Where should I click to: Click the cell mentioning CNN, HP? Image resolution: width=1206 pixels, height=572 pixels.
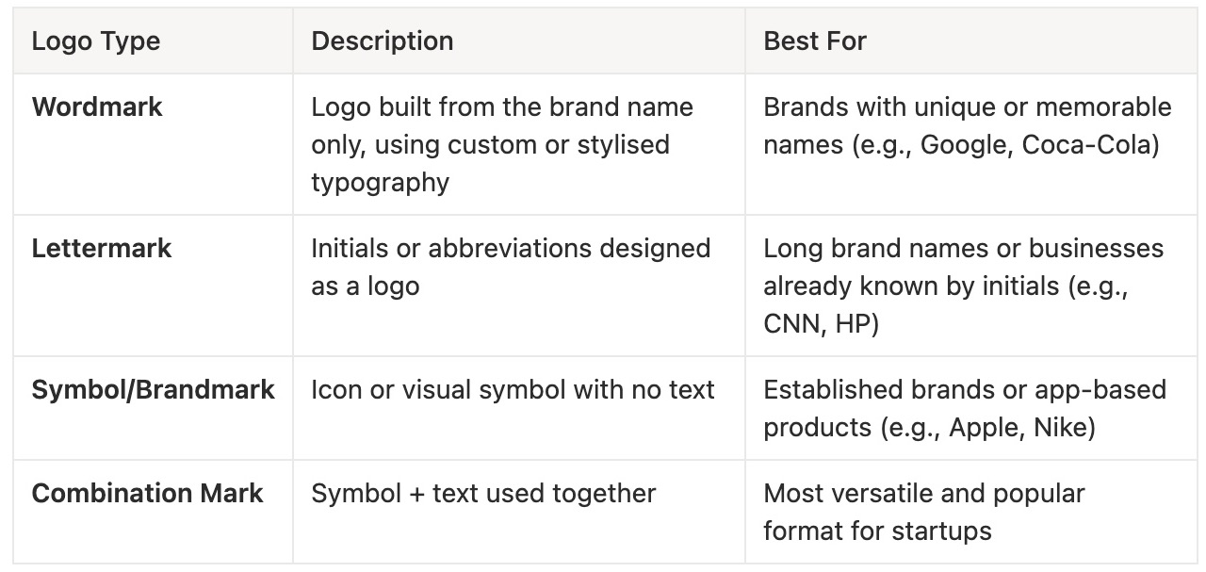coord(969,286)
